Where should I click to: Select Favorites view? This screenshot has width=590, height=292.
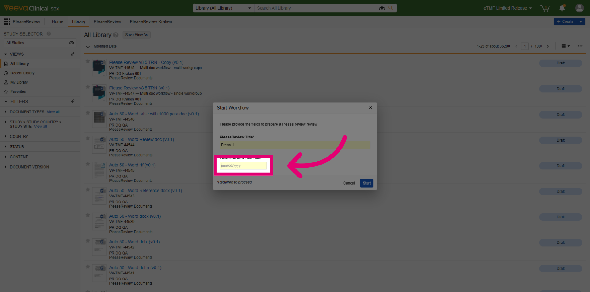pyautogui.click(x=18, y=91)
